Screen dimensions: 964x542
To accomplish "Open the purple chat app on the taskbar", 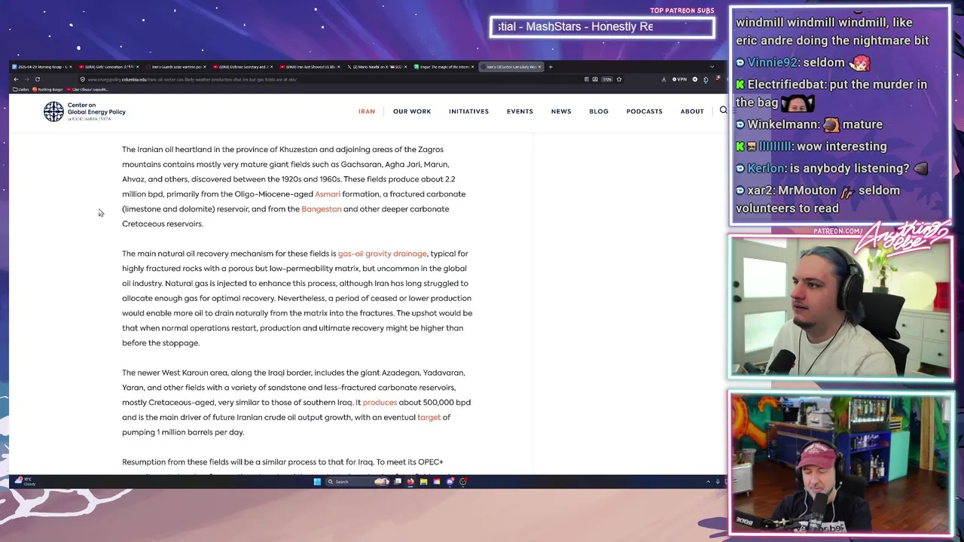I will pyautogui.click(x=450, y=482).
